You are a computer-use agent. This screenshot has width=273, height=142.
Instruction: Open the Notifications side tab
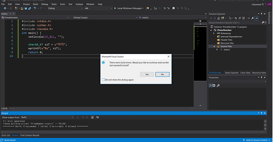(x=269, y=18)
